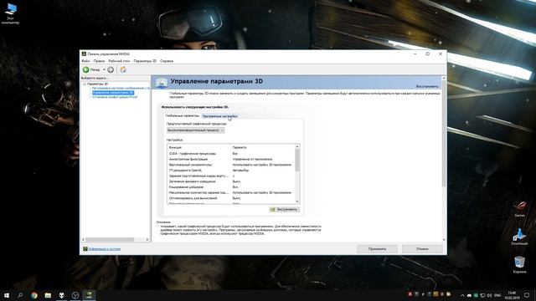
Task: Select the anisotropic filtering setting row
Action: pos(231,159)
